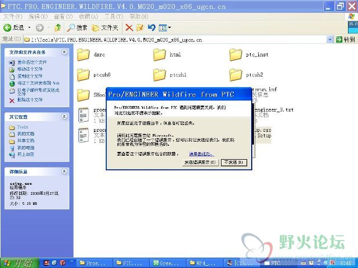Collapse the File and Folder Tasks panel
Image resolution: width=358 pixels, height=268 pixels.
(x=64, y=52)
